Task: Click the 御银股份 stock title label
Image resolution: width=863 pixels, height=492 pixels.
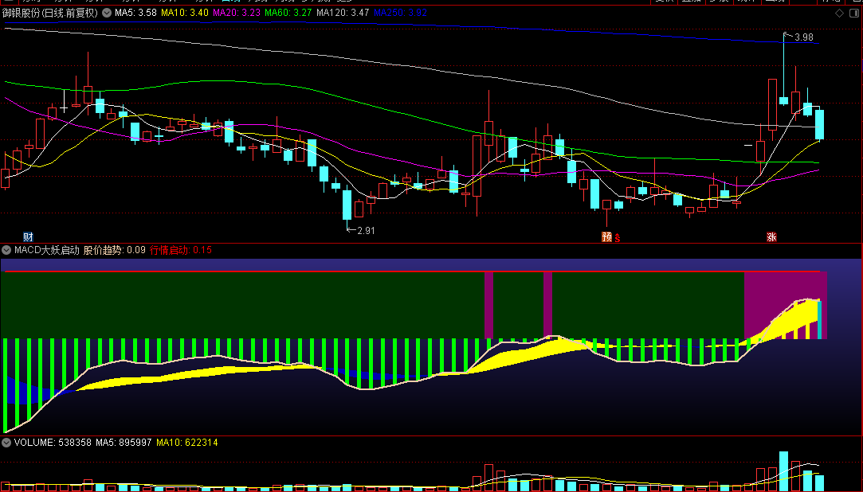Action: (49, 13)
